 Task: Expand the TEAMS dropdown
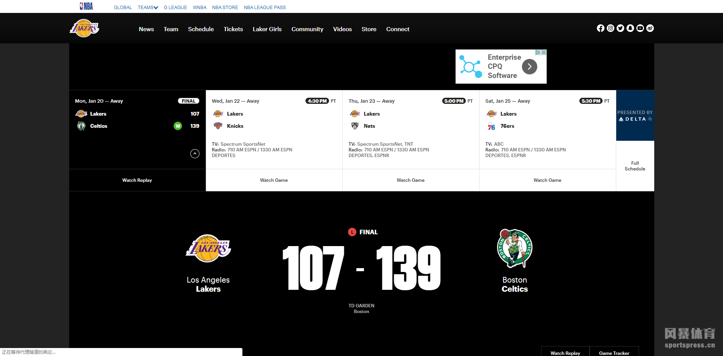pos(148,8)
